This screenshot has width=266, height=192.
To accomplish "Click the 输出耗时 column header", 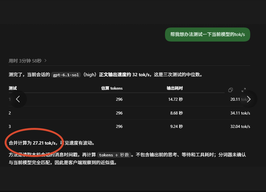I will [174, 88].
